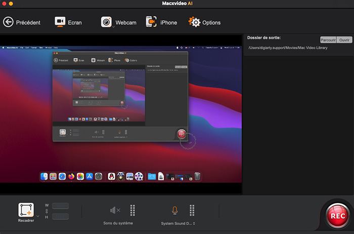Click the Firefox icon in the previewed dock

point(71,176)
